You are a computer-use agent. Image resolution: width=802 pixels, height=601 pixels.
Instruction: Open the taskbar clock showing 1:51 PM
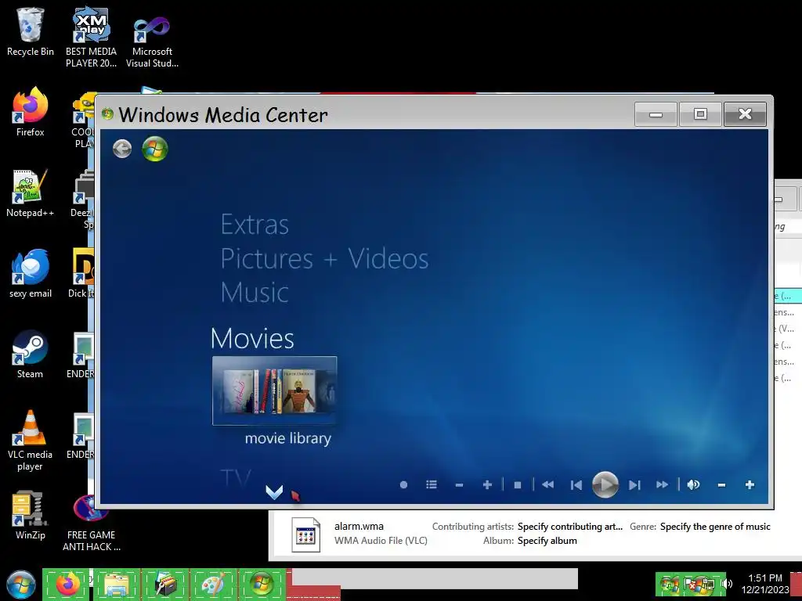point(764,584)
